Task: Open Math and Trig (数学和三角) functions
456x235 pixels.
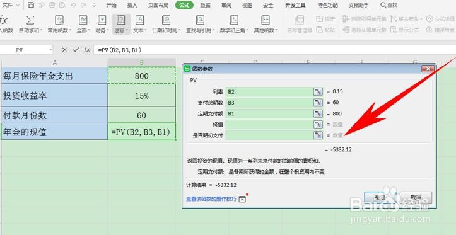Action: pos(234,24)
